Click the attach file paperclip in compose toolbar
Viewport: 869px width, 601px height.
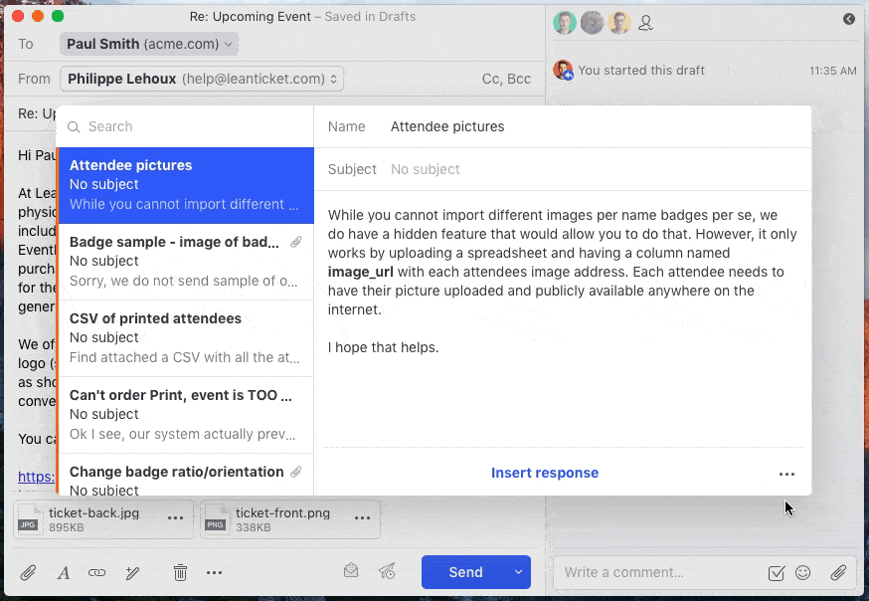[x=29, y=572]
